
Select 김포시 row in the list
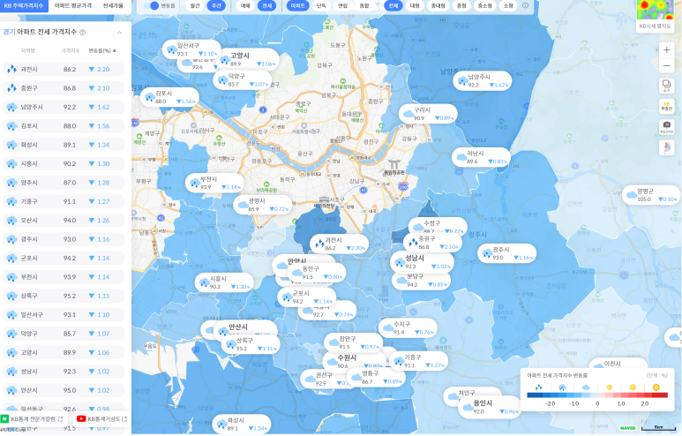pyautogui.click(x=64, y=126)
